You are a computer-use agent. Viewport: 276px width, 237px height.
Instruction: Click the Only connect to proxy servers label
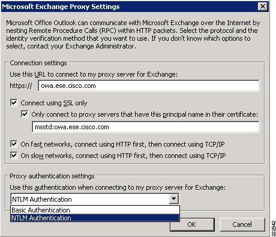(145, 114)
